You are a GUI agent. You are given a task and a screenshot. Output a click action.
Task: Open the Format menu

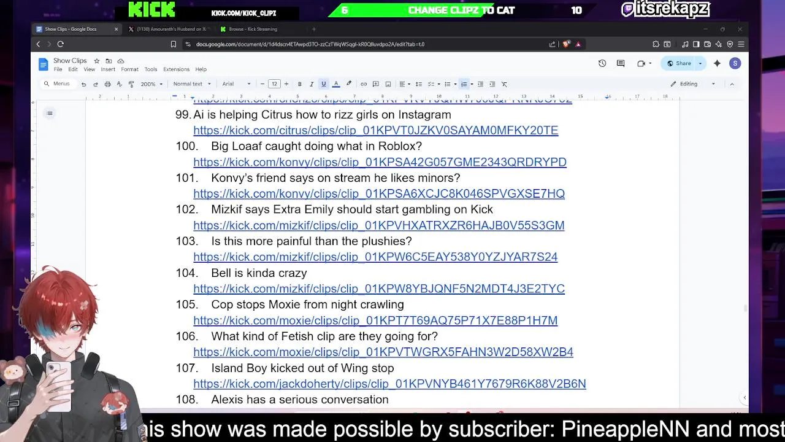(x=129, y=69)
